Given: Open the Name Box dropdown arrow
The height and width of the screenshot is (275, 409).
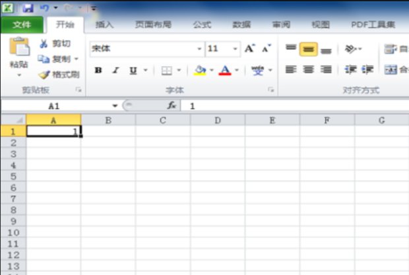Looking at the screenshot, I should tap(115, 106).
